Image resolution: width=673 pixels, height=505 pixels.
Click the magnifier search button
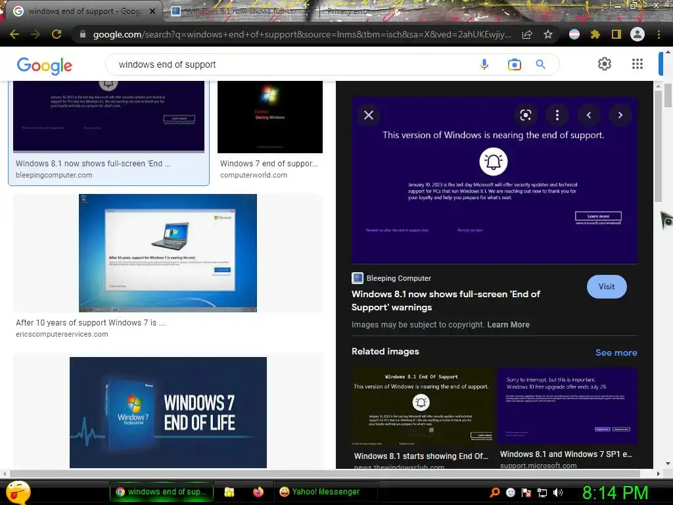(x=541, y=64)
